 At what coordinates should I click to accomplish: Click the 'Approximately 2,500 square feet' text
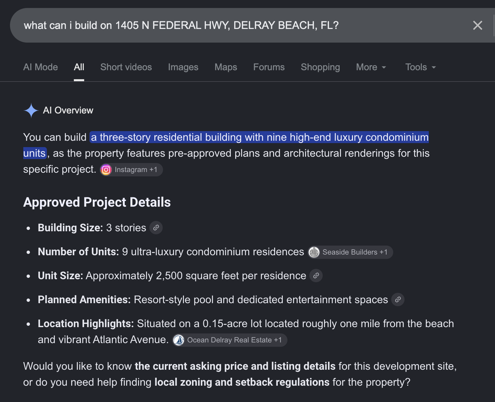tap(161, 276)
